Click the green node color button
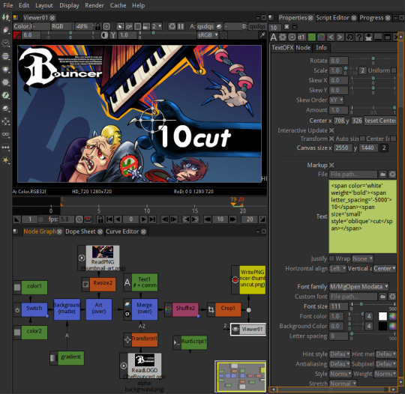 pos(312,37)
